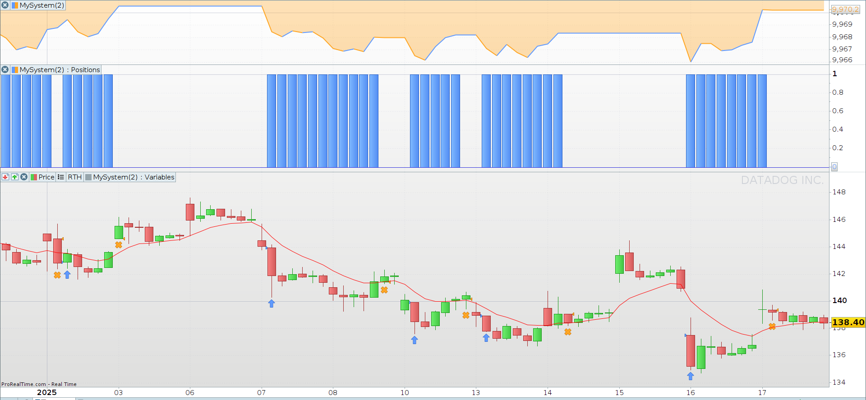Click the 15 date label on time axis
Viewport: 866px width, 400px height.
tap(619, 392)
